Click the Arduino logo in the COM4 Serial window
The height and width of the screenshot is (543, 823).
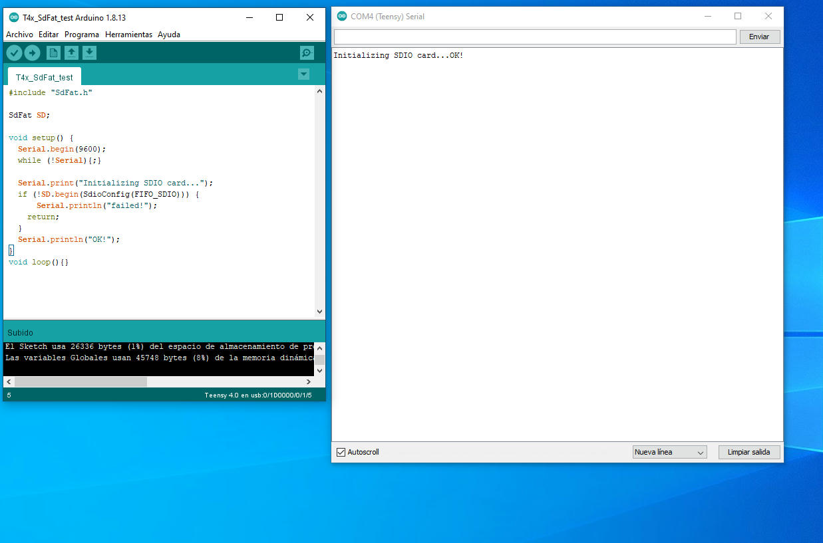click(342, 16)
